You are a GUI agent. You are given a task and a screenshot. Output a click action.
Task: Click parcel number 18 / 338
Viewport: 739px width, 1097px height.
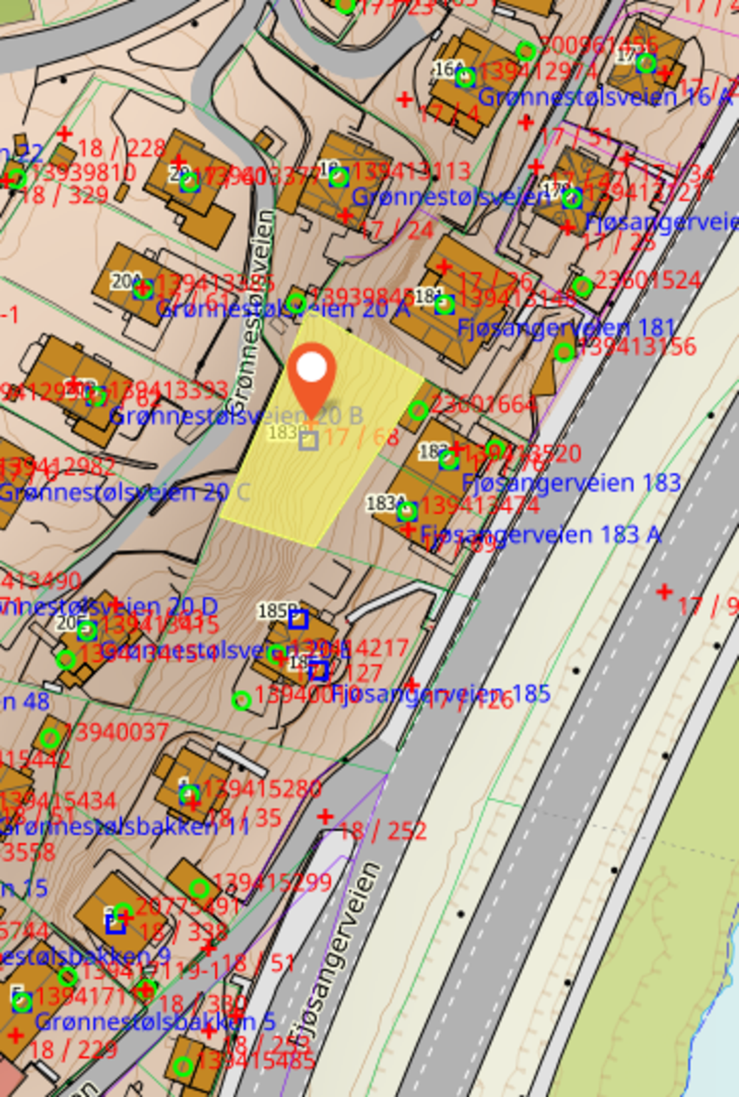coord(183,932)
